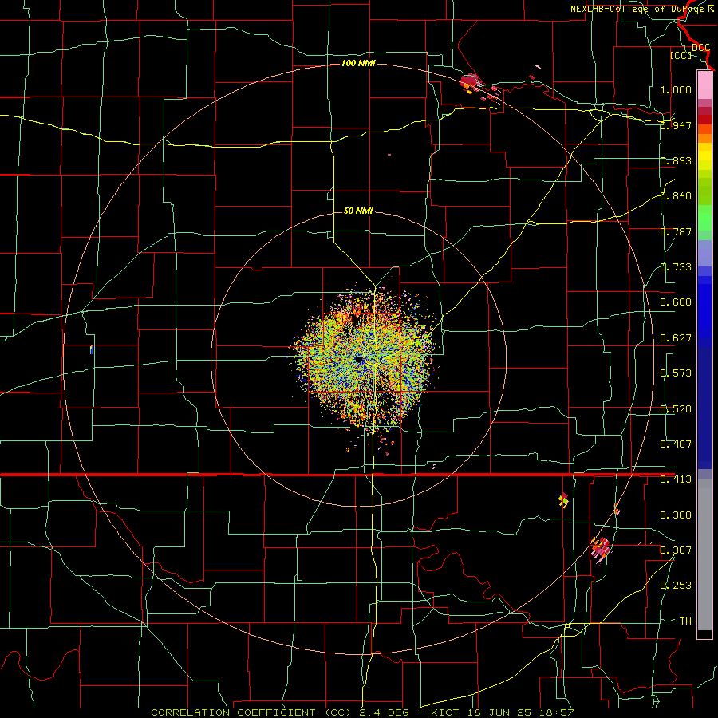Click the 0.520 scale label

[676, 409]
